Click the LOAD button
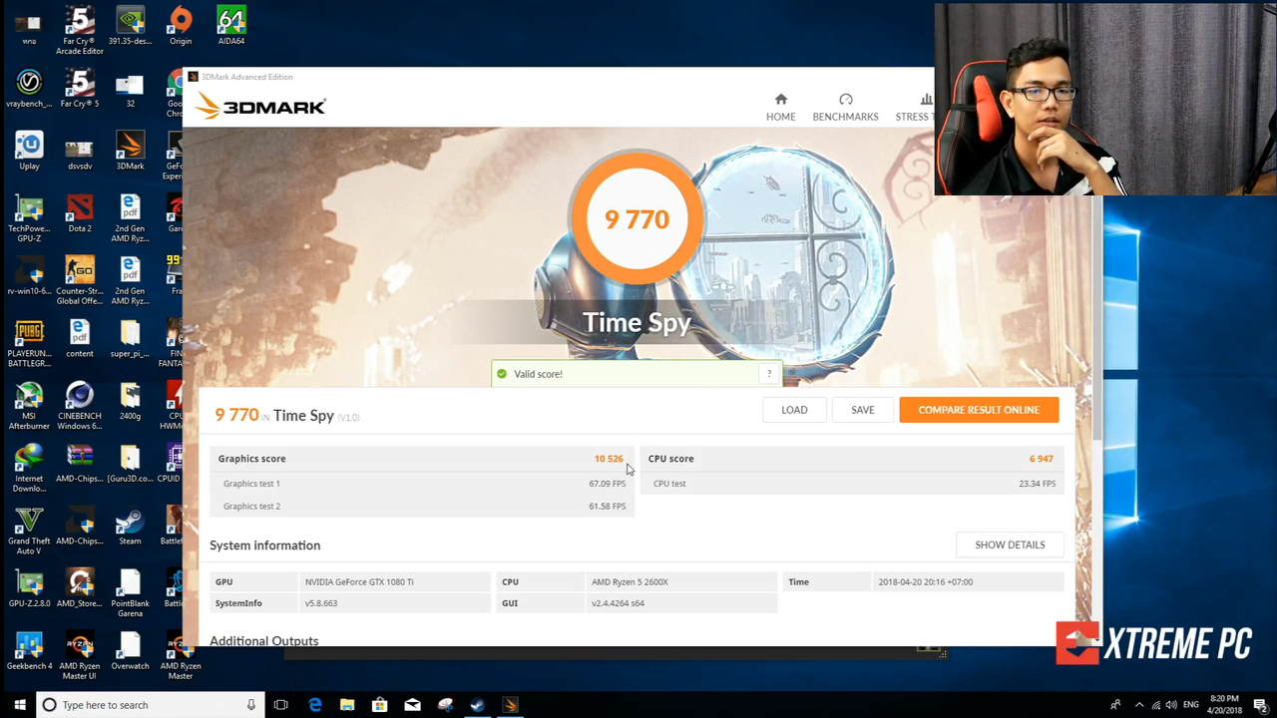The width and height of the screenshot is (1277, 718). (x=794, y=410)
